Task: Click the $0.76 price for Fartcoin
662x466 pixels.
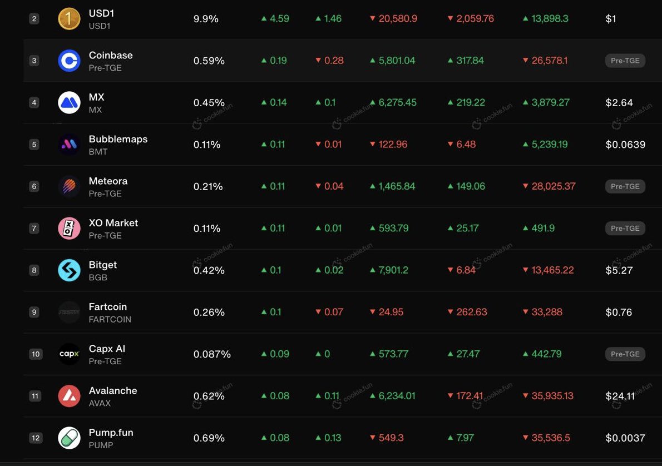Action: (619, 313)
